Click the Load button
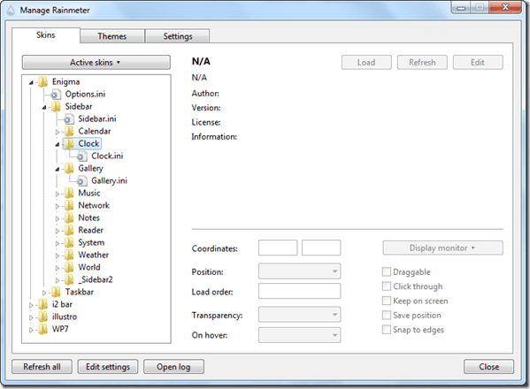530x389 pixels. point(366,63)
